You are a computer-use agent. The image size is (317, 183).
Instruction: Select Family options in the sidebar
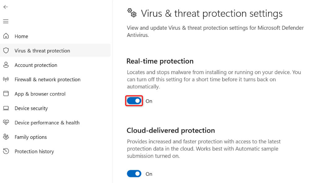click(31, 137)
